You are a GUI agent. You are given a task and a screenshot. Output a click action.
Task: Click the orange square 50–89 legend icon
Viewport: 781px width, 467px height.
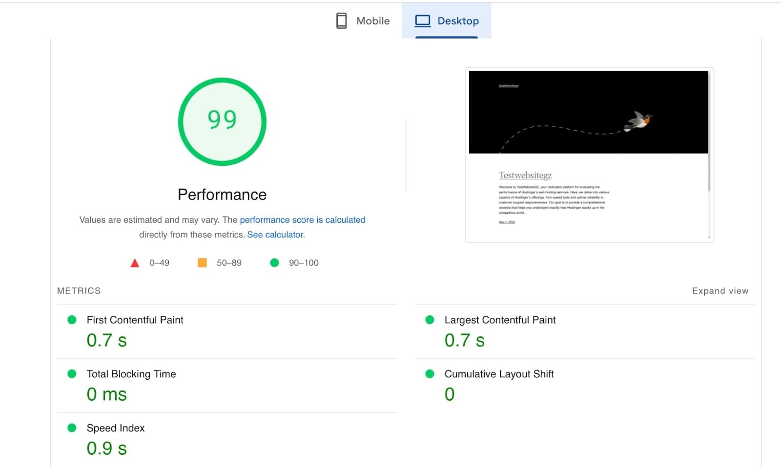pos(202,263)
